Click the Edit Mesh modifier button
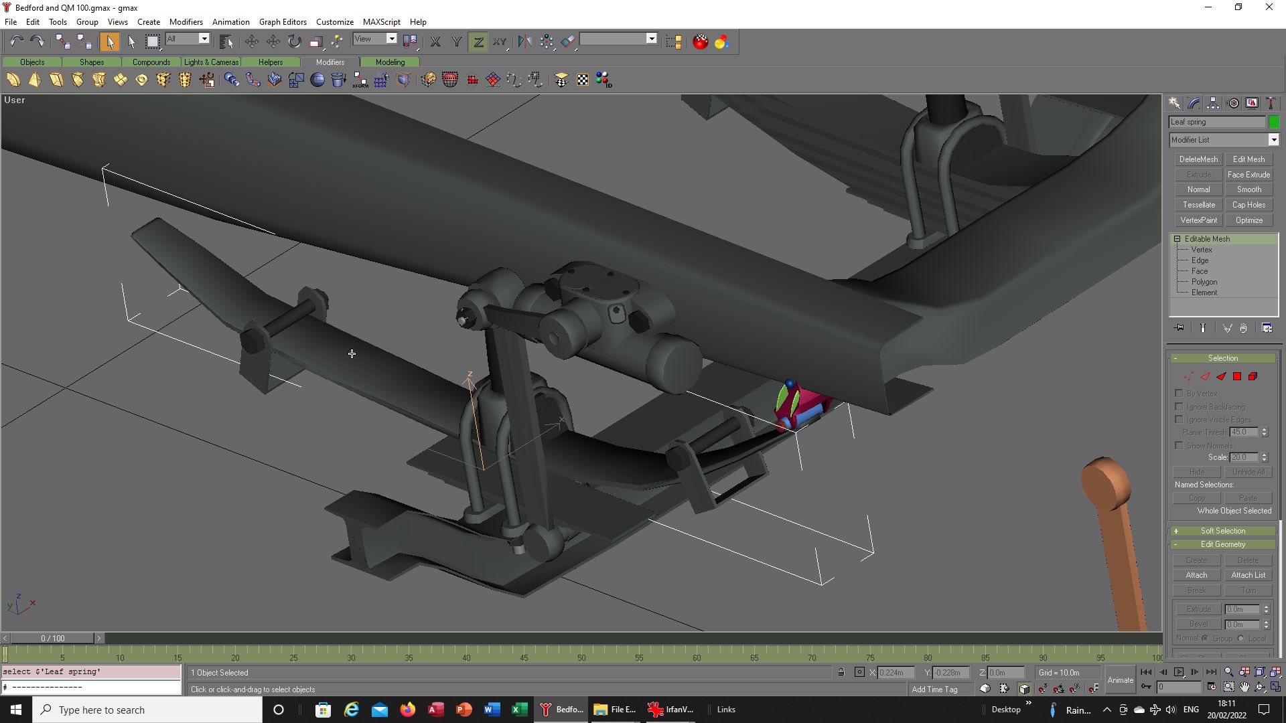Image resolution: width=1286 pixels, height=723 pixels. pos(1248,159)
